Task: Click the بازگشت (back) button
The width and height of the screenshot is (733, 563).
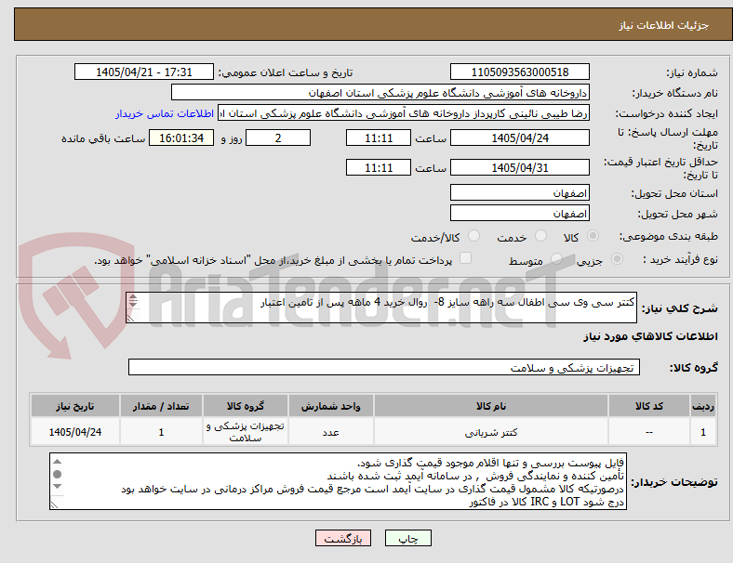Action: tap(342, 538)
